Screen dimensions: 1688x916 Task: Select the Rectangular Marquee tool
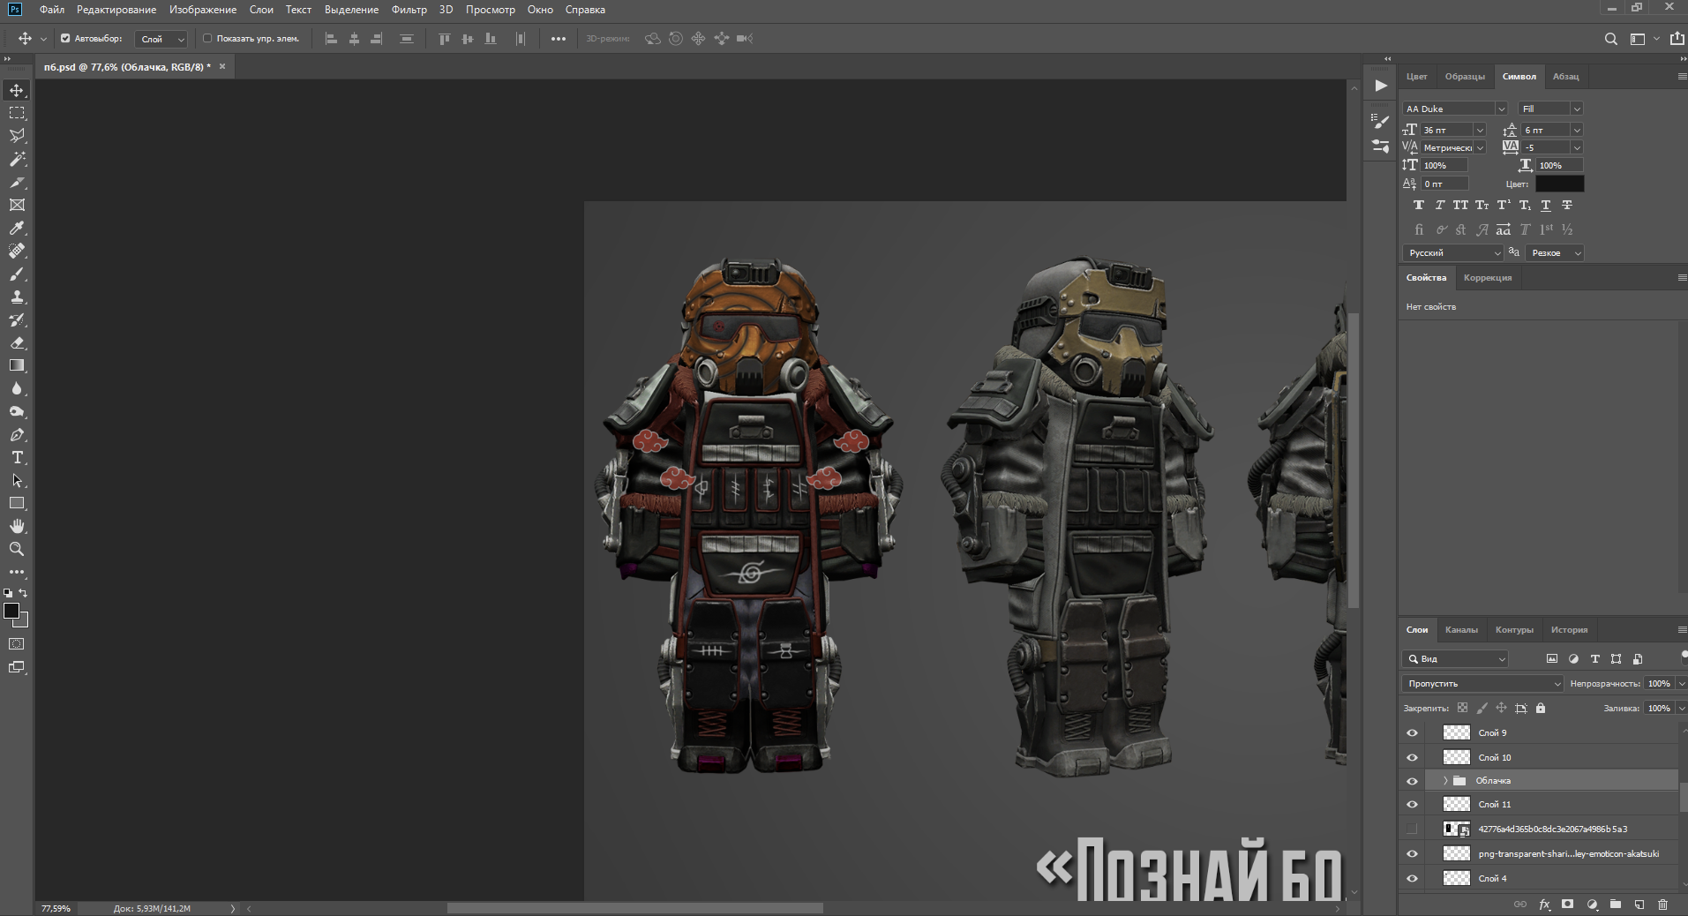(x=17, y=113)
